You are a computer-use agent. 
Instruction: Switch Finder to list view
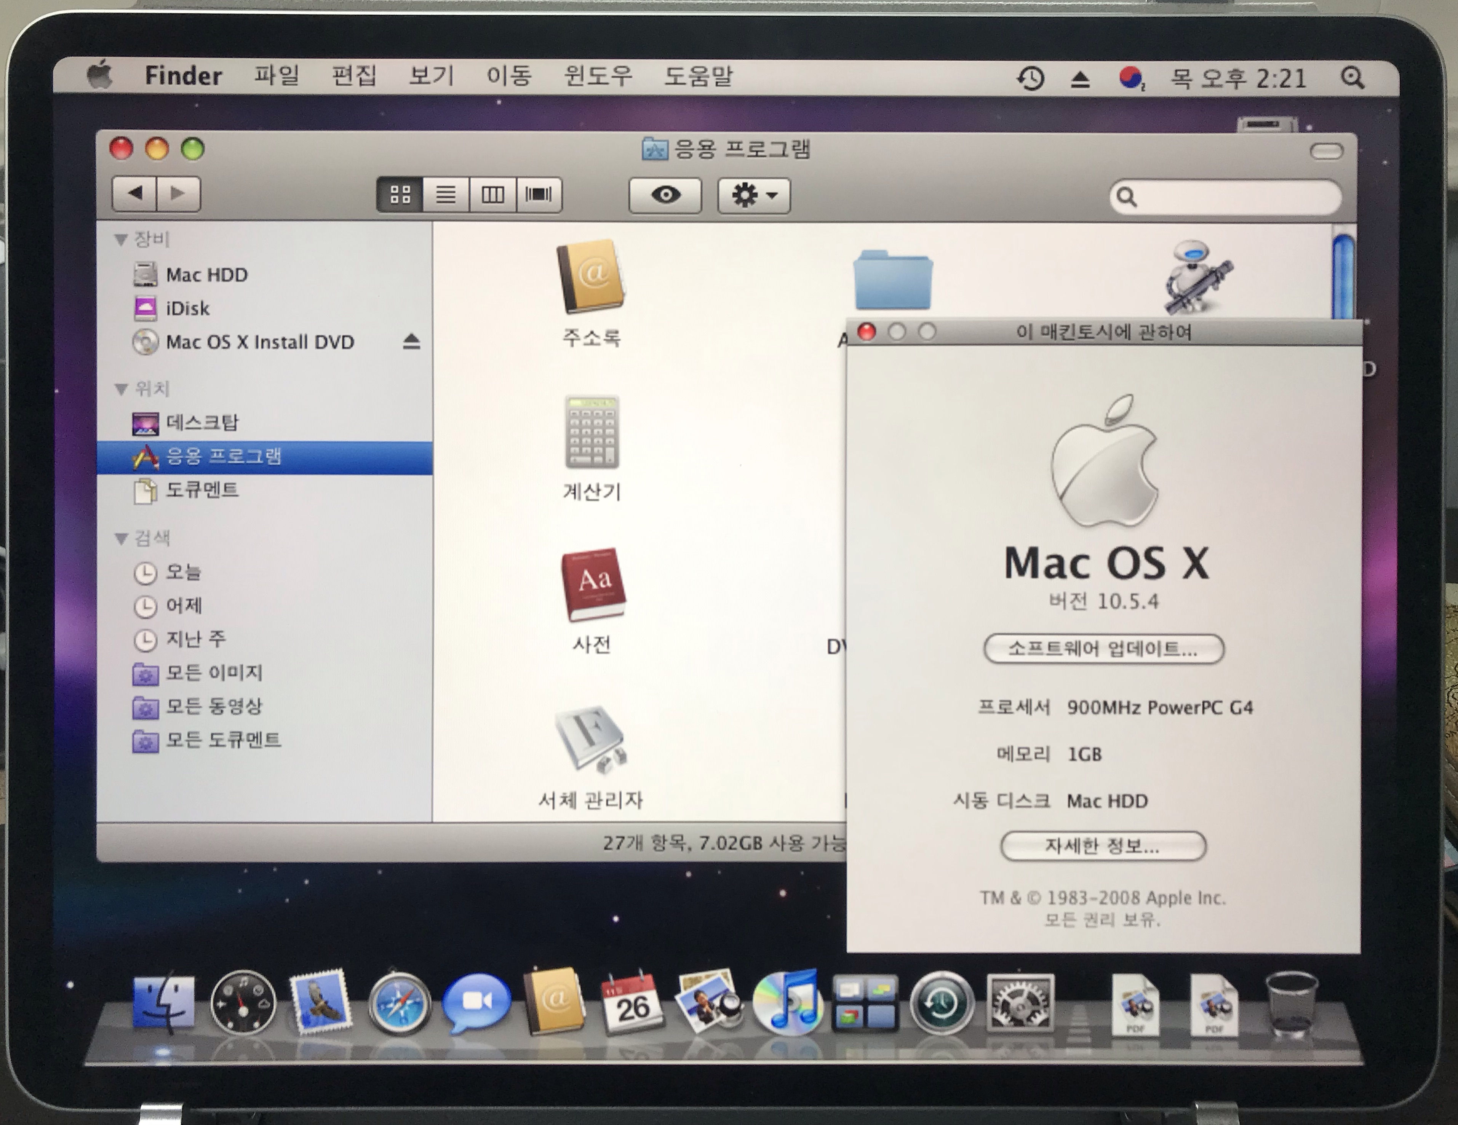click(x=446, y=195)
